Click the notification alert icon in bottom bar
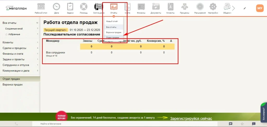 (x=253, y=124)
